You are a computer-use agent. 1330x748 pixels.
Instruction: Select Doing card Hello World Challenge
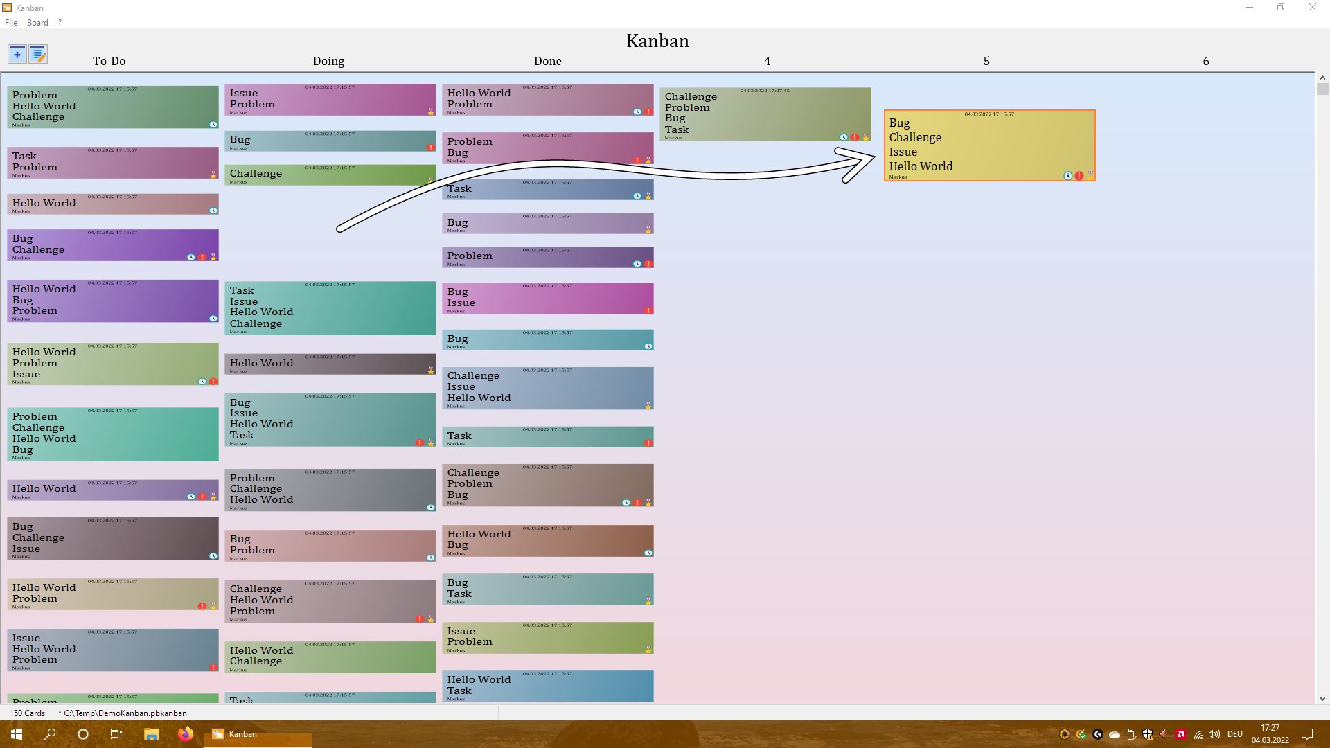[330, 657]
